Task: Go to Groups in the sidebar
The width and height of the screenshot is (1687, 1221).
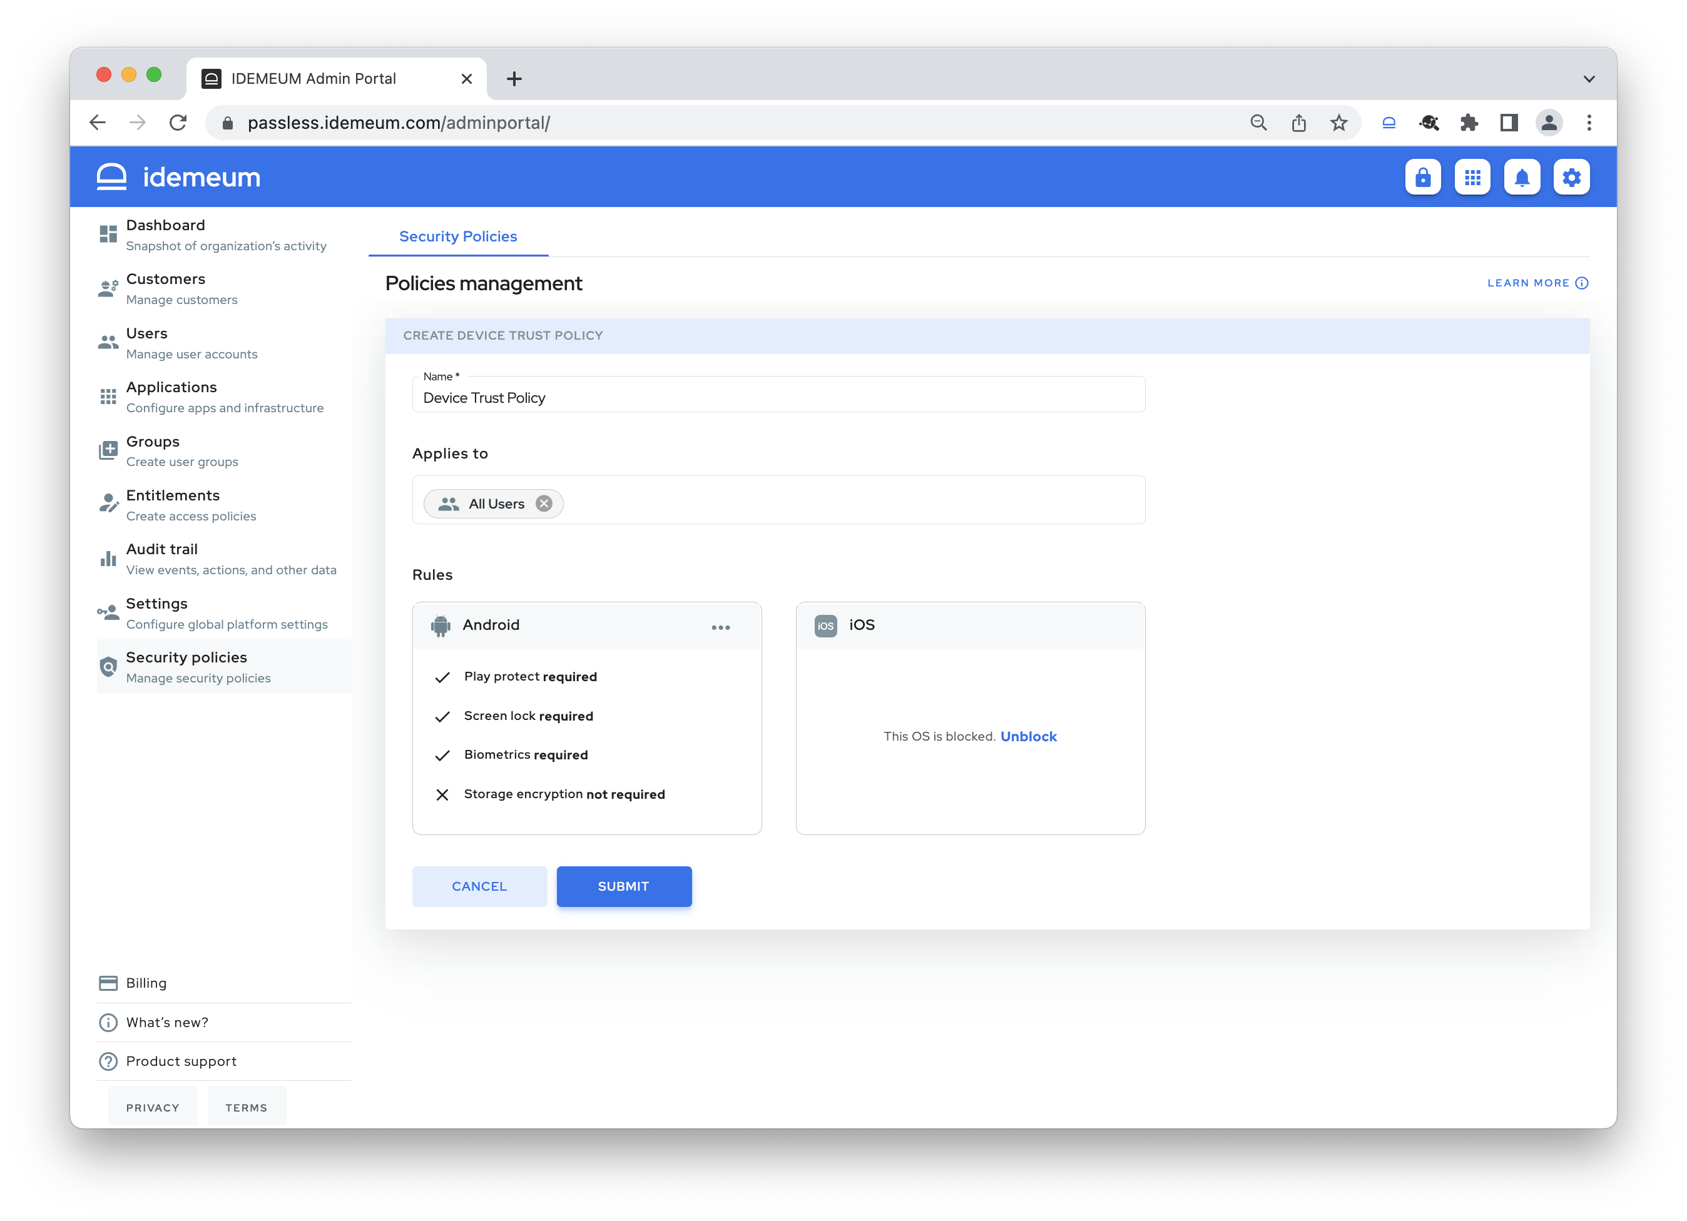Action: (x=224, y=450)
